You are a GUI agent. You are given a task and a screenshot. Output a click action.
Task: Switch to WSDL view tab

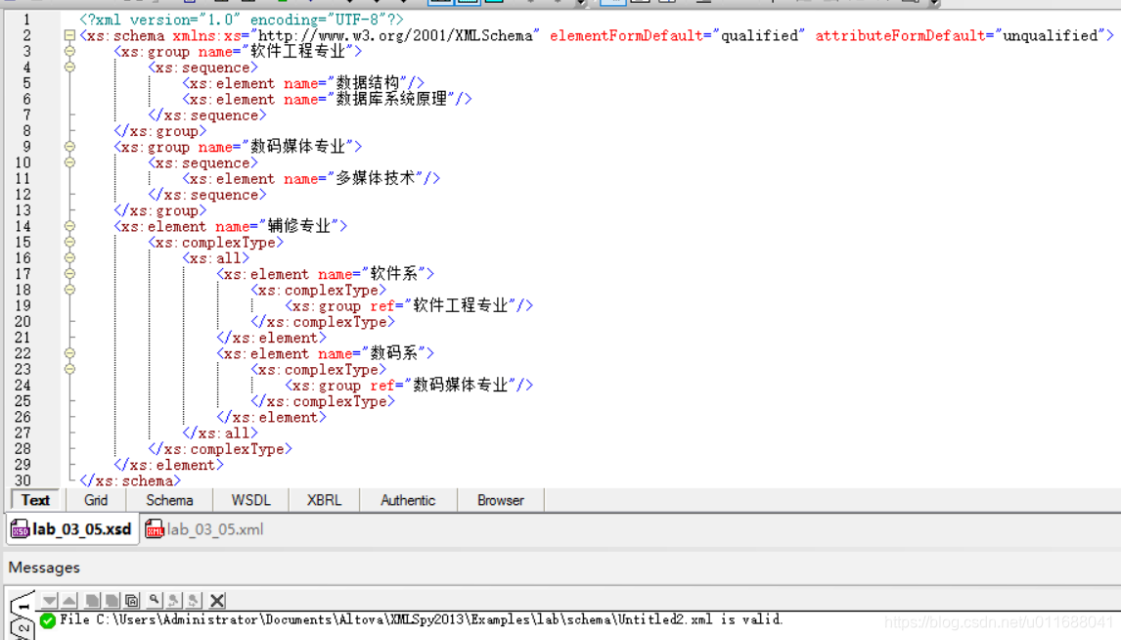(x=251, y=501)
